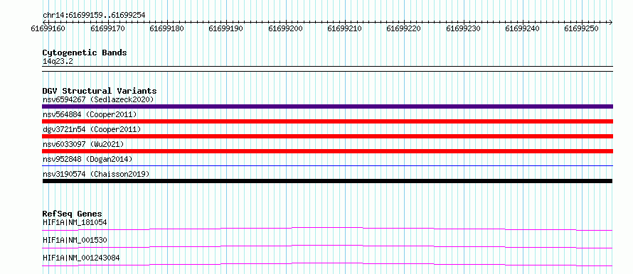The width and height of the screenshot is (633, 274).
Task: Select transcript label HIF1A|NM_181054
Action: pyautogui.click(x=75, y=222)
